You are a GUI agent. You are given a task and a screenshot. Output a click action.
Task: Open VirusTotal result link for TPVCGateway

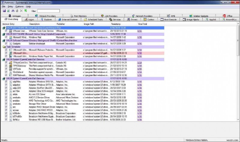pyautogui.click(x=139, y=66)
